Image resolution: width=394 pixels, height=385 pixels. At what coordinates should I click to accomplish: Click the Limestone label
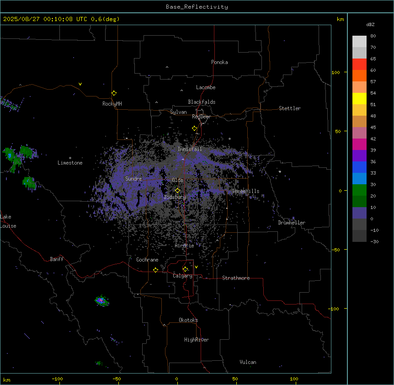70,163
